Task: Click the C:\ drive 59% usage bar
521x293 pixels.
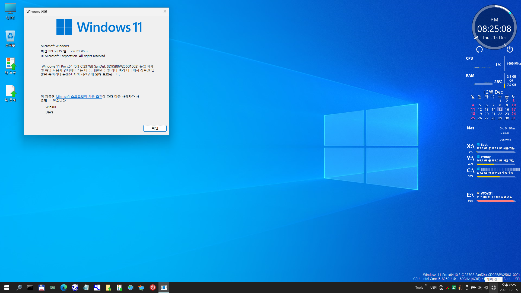Action: coord(496,177)
